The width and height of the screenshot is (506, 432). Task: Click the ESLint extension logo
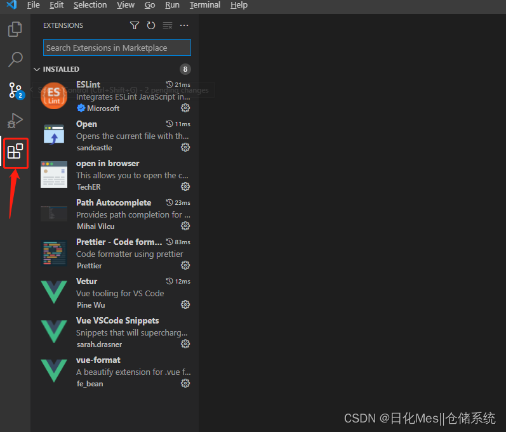(x=54, y=96)
